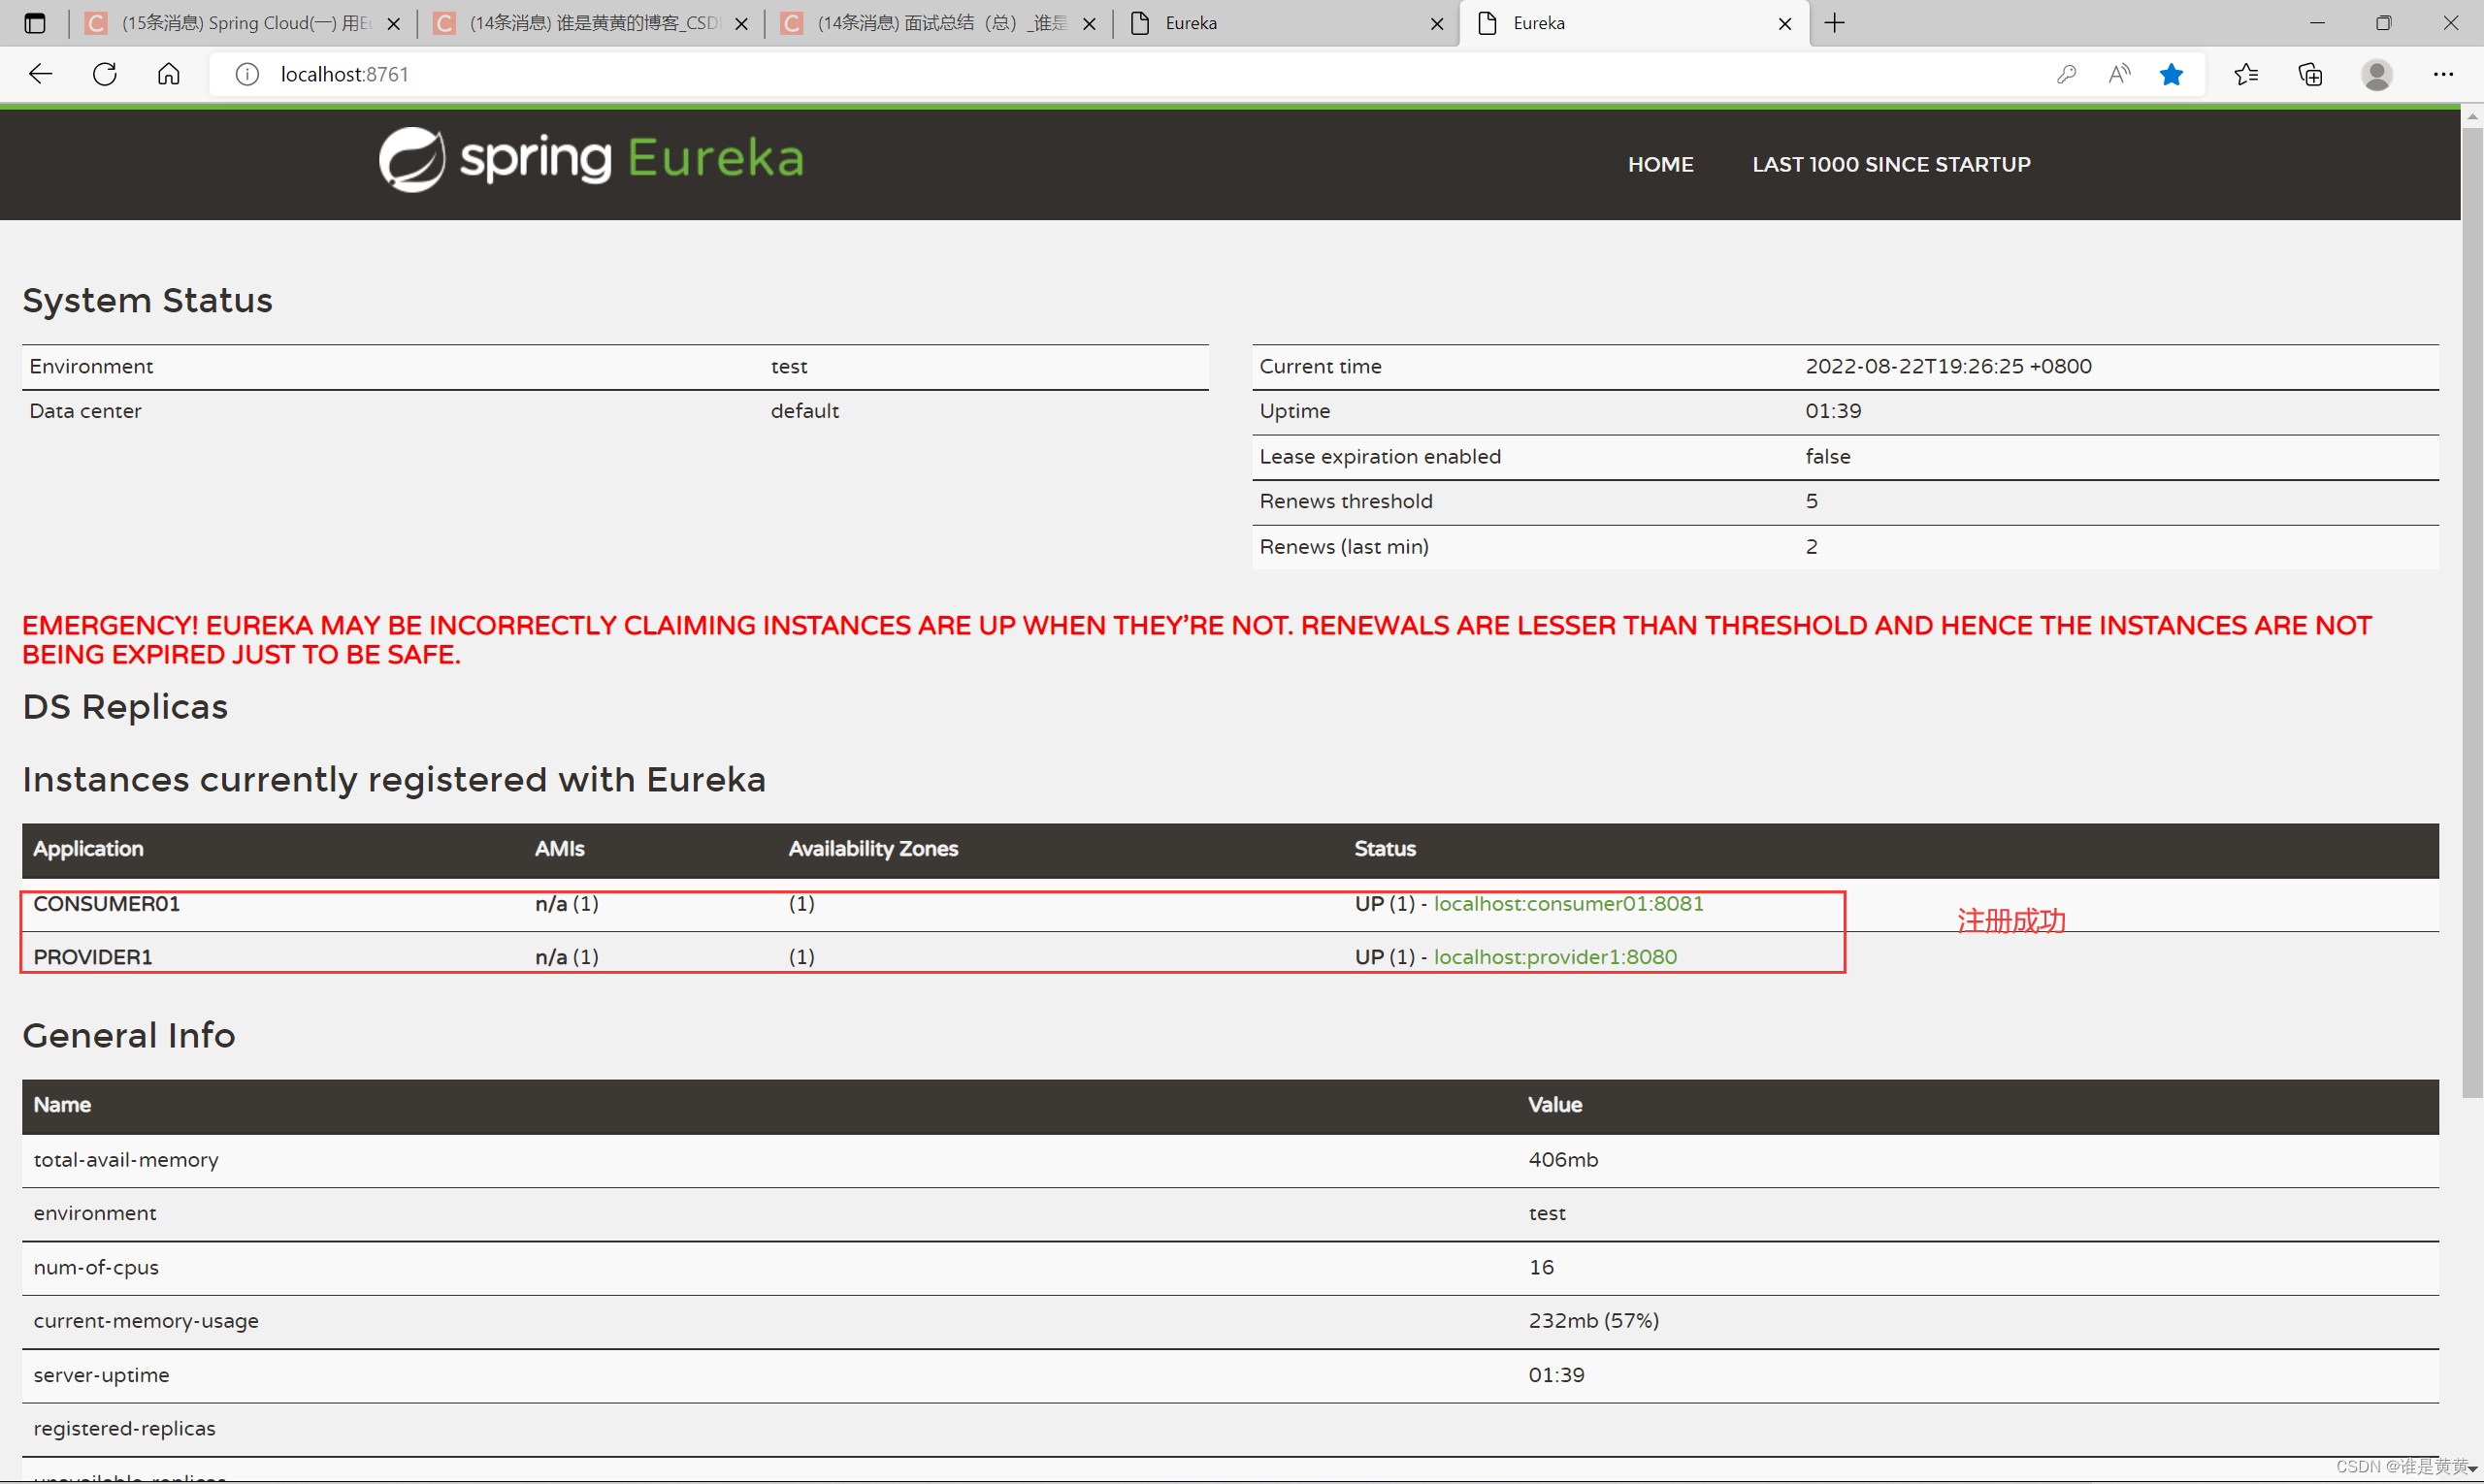This screenshot has height=1484, width=2484.
Task: Click the current-memory-usage value 232mb (57%)
Action: (x=1593, y=1320)
